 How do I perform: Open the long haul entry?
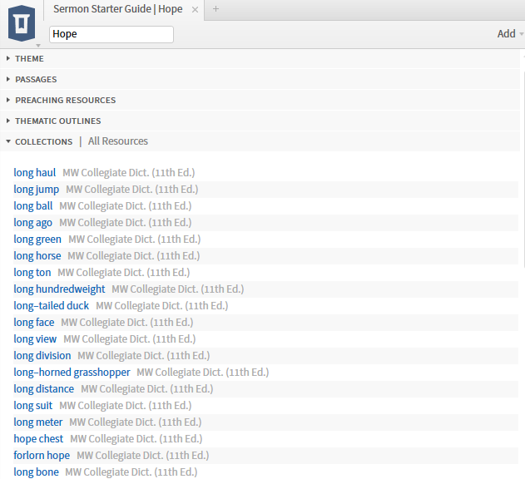point(34,173)
